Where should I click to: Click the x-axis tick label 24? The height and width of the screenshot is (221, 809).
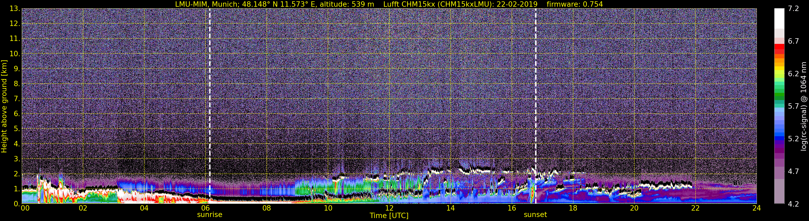click(757, 208)
